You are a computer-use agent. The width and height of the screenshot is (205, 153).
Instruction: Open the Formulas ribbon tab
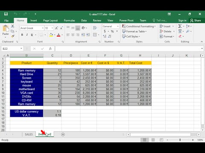coord(69,20)
